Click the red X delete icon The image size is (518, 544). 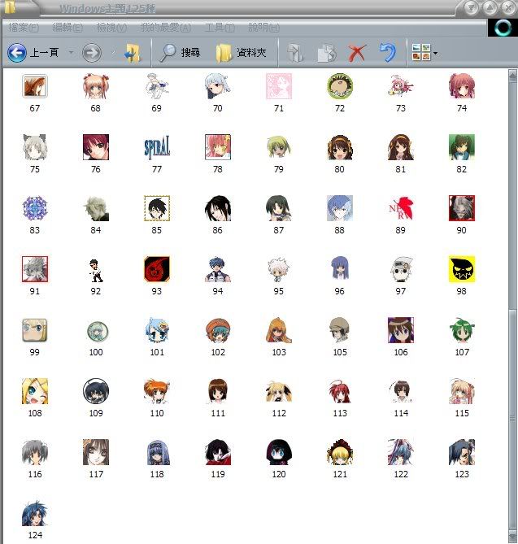pyautogui.click(x=357, y=53)
